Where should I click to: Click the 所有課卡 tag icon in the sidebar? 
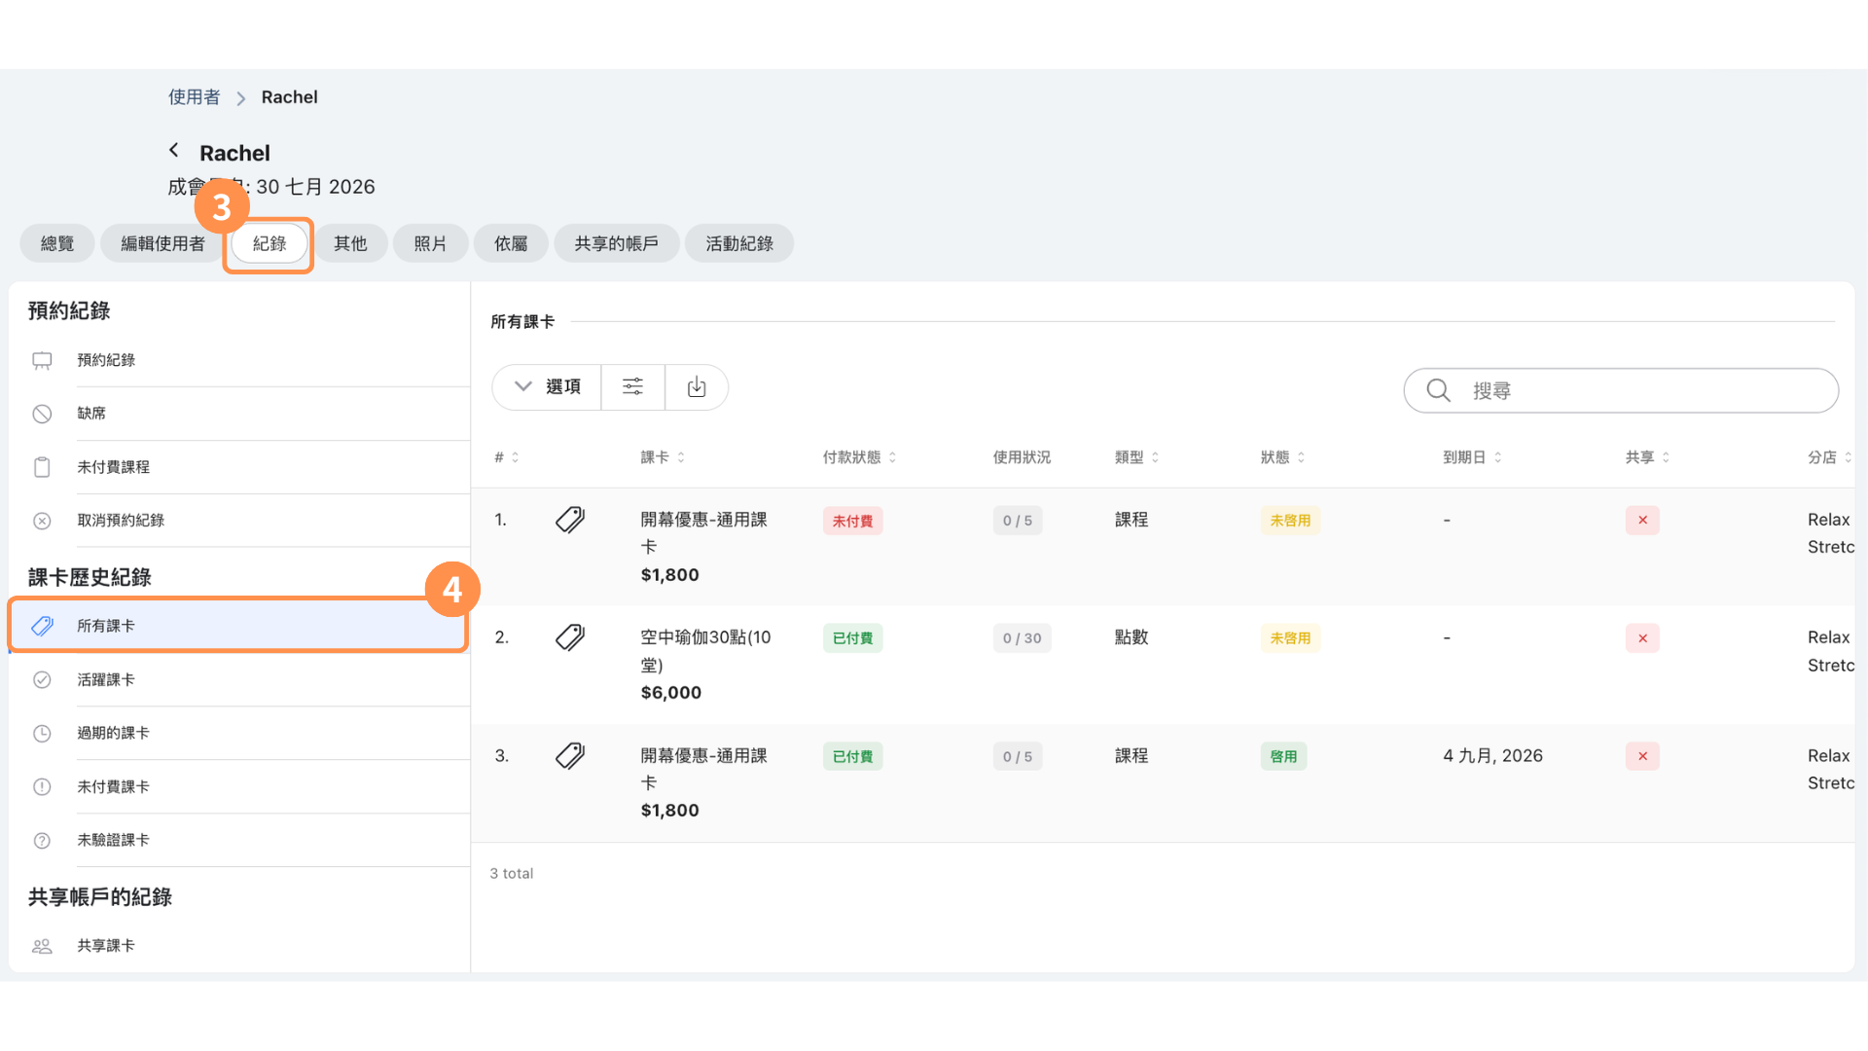[x=42, y=626]
